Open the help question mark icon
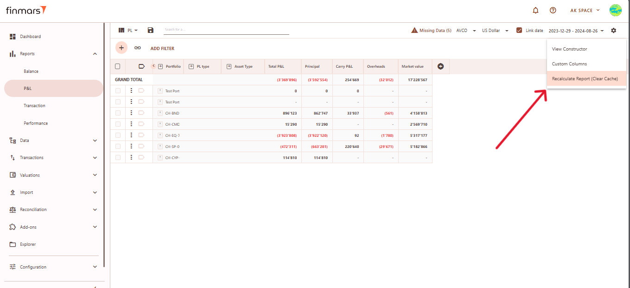This screenshot has width=630, height=288. tap(553, 10)
